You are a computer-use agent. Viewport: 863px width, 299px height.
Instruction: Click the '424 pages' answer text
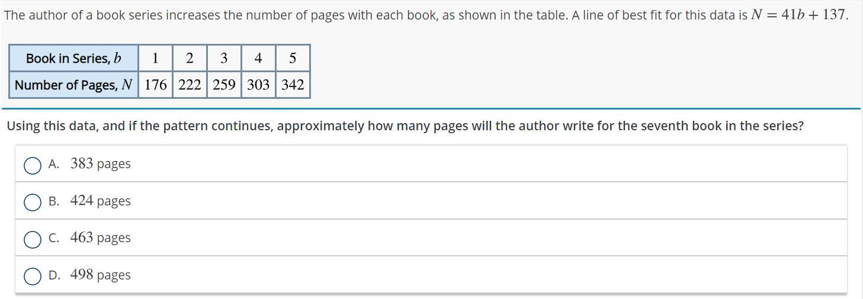tap(100, 201)
